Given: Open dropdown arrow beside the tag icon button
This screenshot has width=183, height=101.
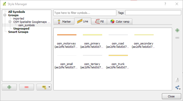Looking at the screenshot, I should tap(49, 87).
